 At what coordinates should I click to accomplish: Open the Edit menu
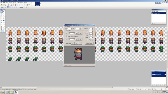[4, 3]
